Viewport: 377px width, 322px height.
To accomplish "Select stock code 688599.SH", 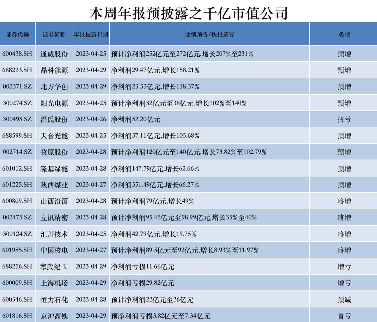I will tap(17, 136).
